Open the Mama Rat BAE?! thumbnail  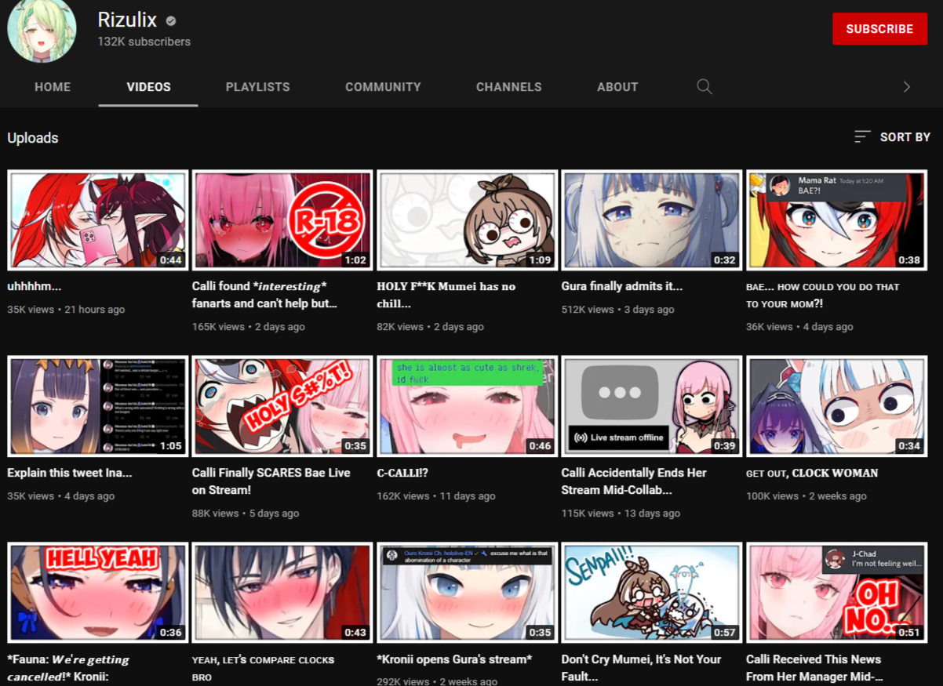[x=836, y=220]
